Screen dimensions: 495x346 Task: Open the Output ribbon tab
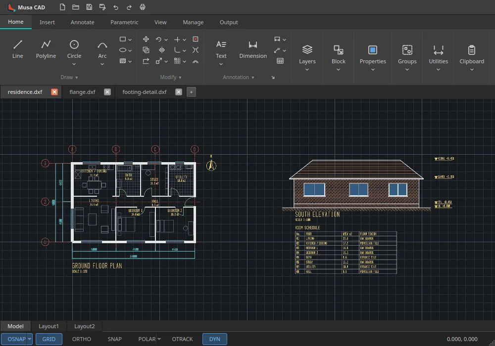[229, 22]
